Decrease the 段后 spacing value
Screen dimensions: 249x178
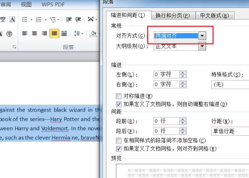click(183, 133)
